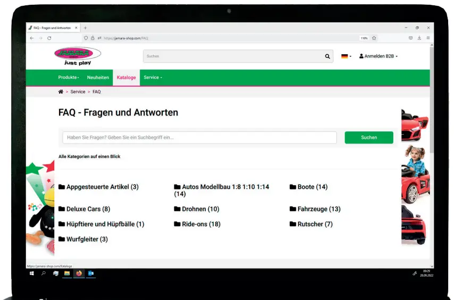This screenshot has height=300, width=454.
Task: Switch to Firefox in the taskbar
Action: (79, 273)
